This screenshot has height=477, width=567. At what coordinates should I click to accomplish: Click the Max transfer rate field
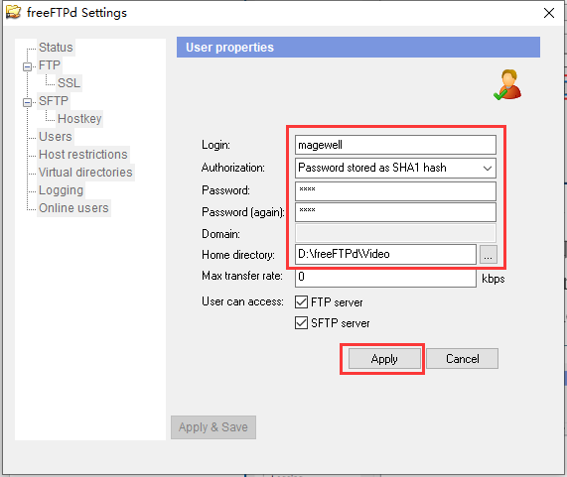click(x=385, y=278)
